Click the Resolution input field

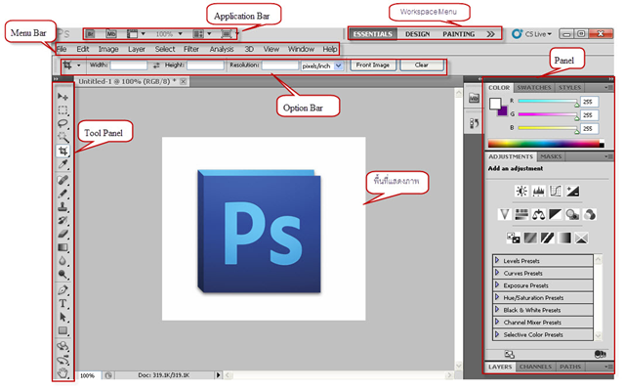[x=279, y=65]
